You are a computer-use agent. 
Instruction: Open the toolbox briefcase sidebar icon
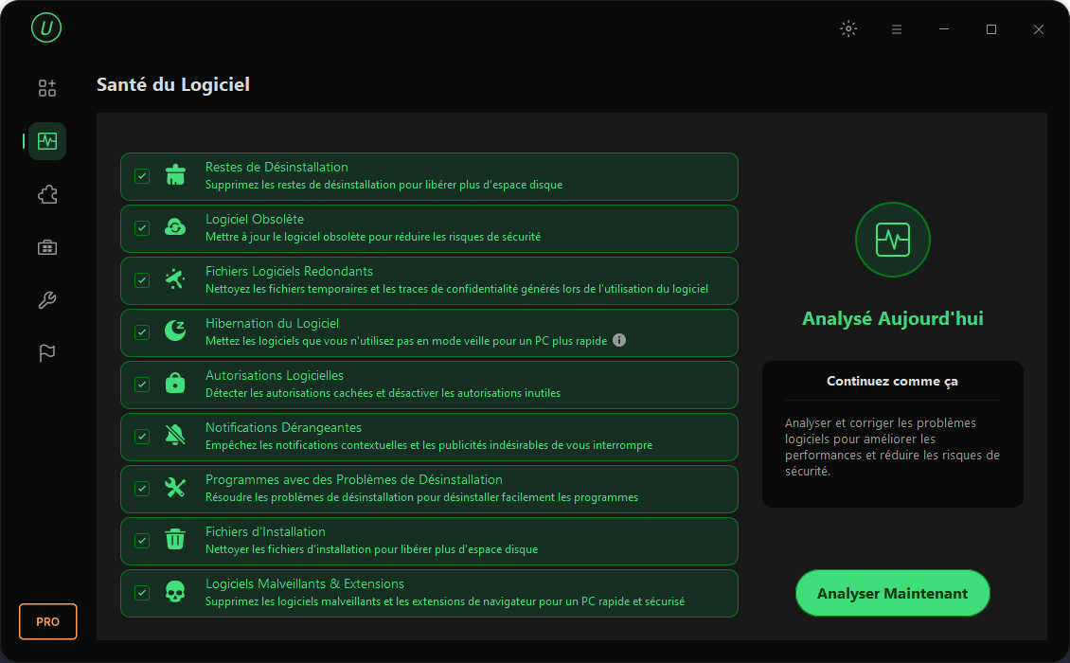click(47, 247)
